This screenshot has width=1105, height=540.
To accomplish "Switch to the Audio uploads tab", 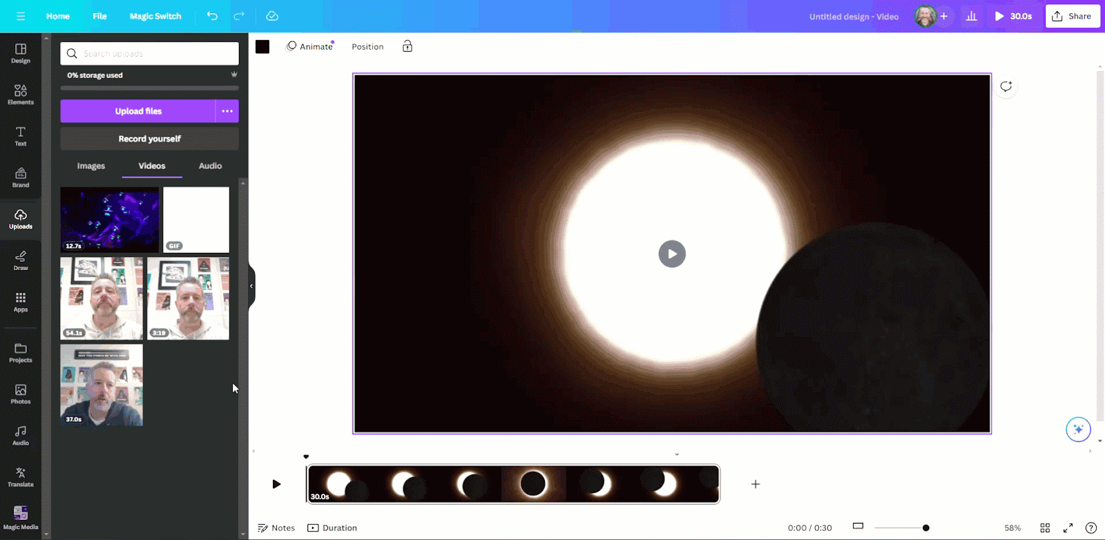I will [x=211, y=166].
